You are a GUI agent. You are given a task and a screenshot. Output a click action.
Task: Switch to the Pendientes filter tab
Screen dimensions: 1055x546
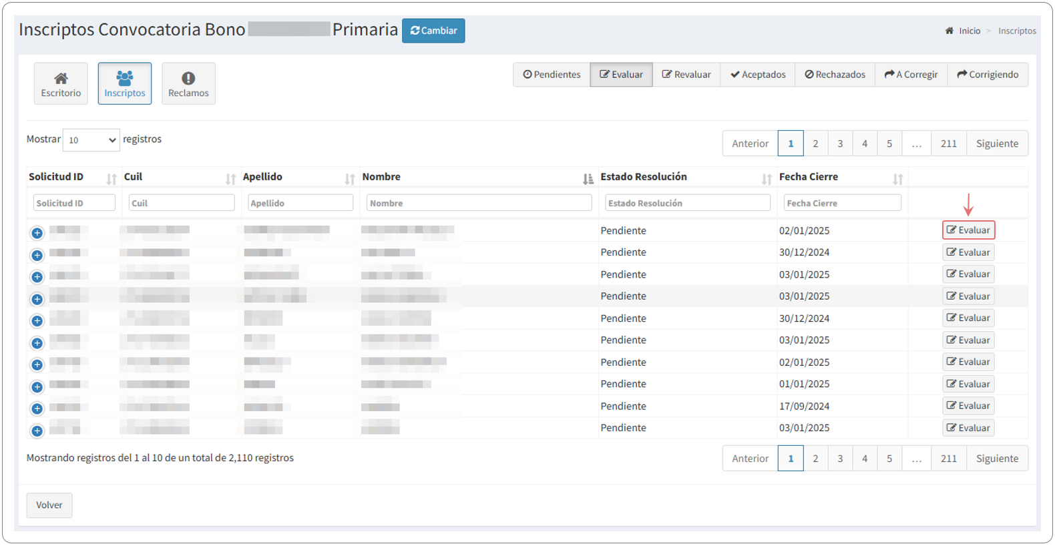pos(552,75)
